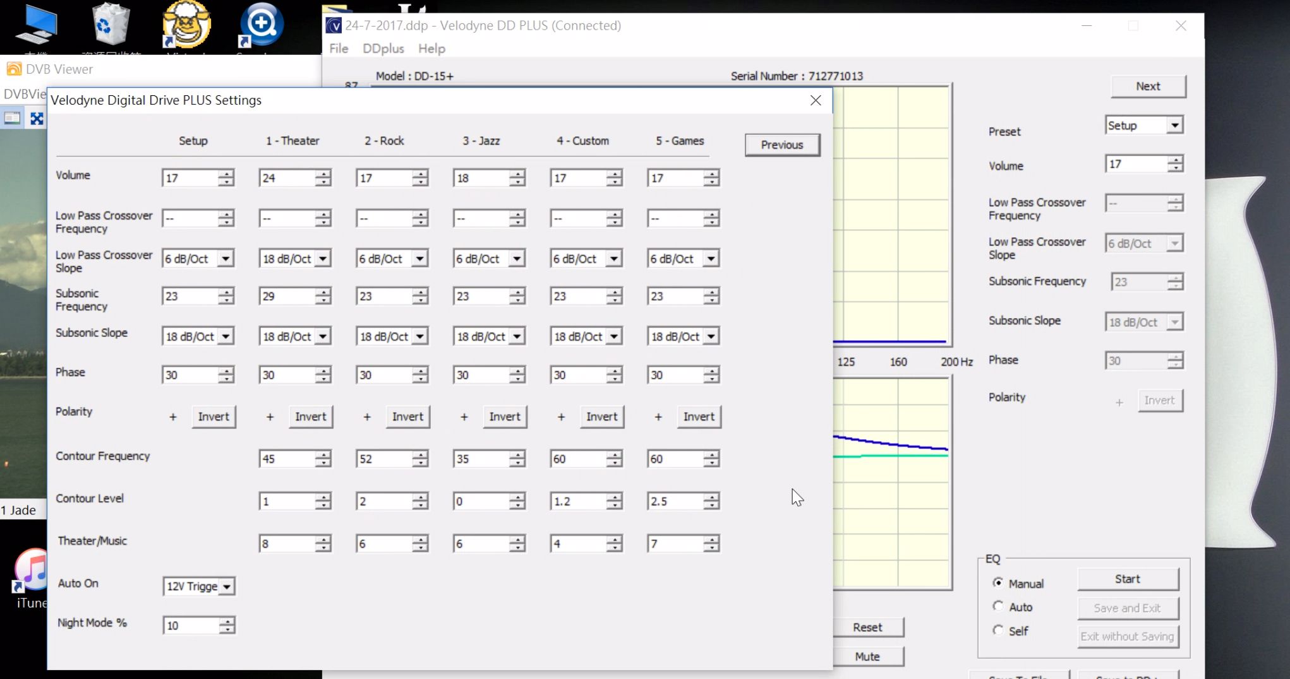
Task: Open Custom Low Pass Crossover Slope dropdown
Action: click(614, 259)
